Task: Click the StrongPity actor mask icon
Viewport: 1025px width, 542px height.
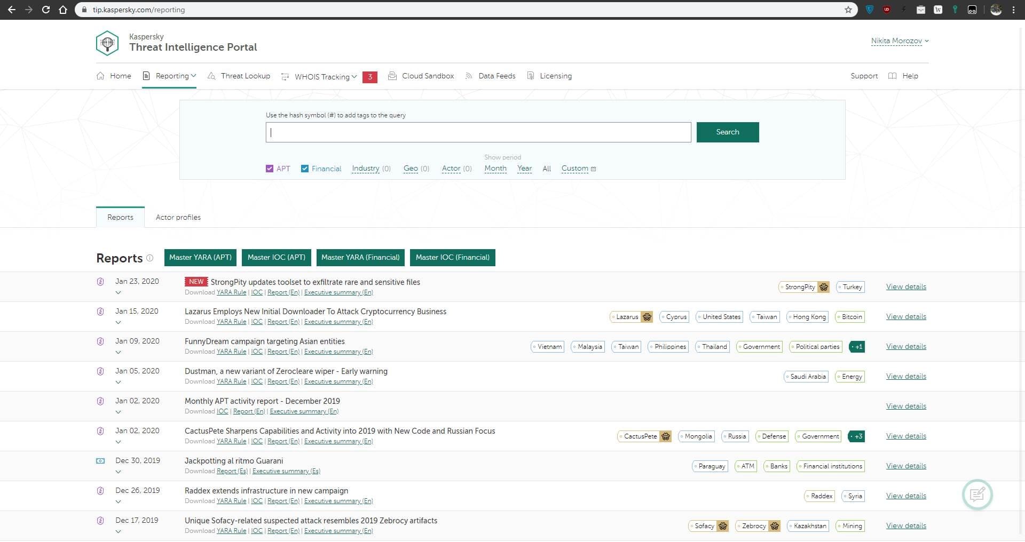Action: point(824,287)
